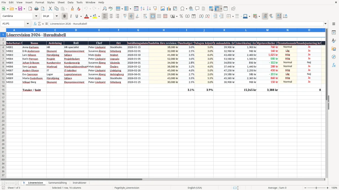Insert a chart using toolbar icon
The height and width of the screenshot is (190, 339).
point(169,9)
